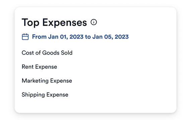
Task: Click the date range From Jan 01, 2023
Action: (80, 37)
